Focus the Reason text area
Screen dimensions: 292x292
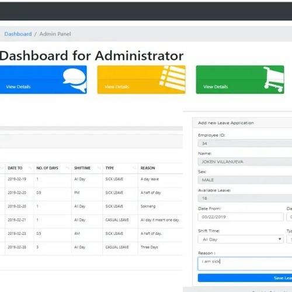coord(245,263)
